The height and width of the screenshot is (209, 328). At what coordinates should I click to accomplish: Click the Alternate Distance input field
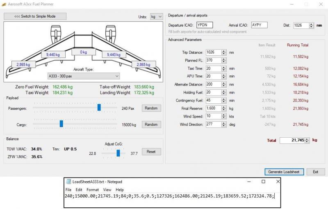tap(214, 84)
